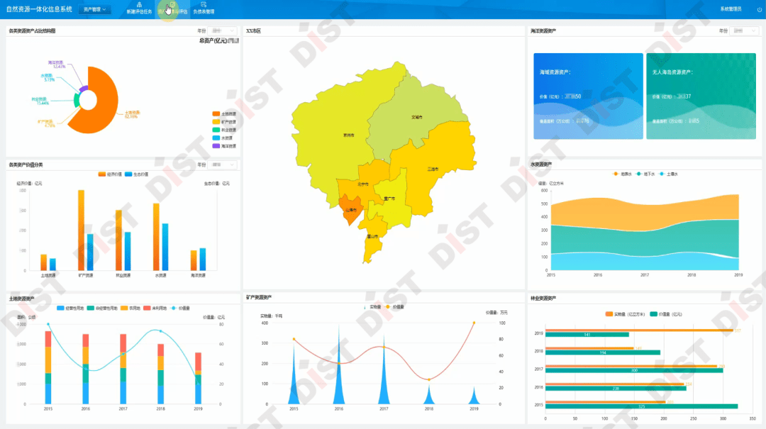Toggle 经济价值 series in bar chart legend

[x=109, y=174]
